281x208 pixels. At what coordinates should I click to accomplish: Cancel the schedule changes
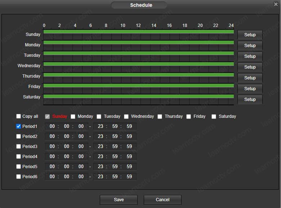(x=162, y=200)
